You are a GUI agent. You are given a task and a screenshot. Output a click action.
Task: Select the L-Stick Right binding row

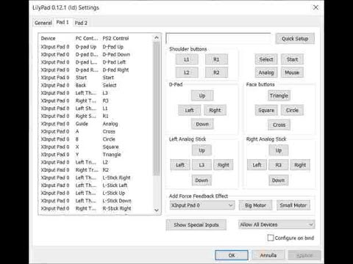pos(96,177)
